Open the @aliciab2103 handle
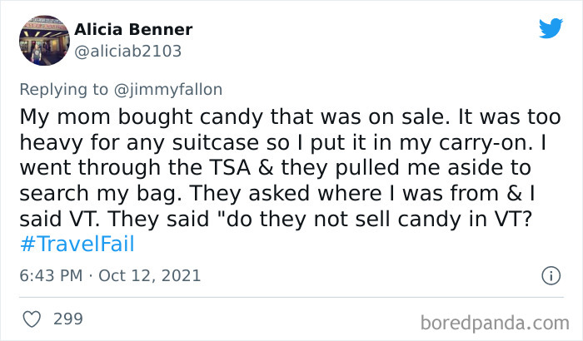 tap(127, 51)
